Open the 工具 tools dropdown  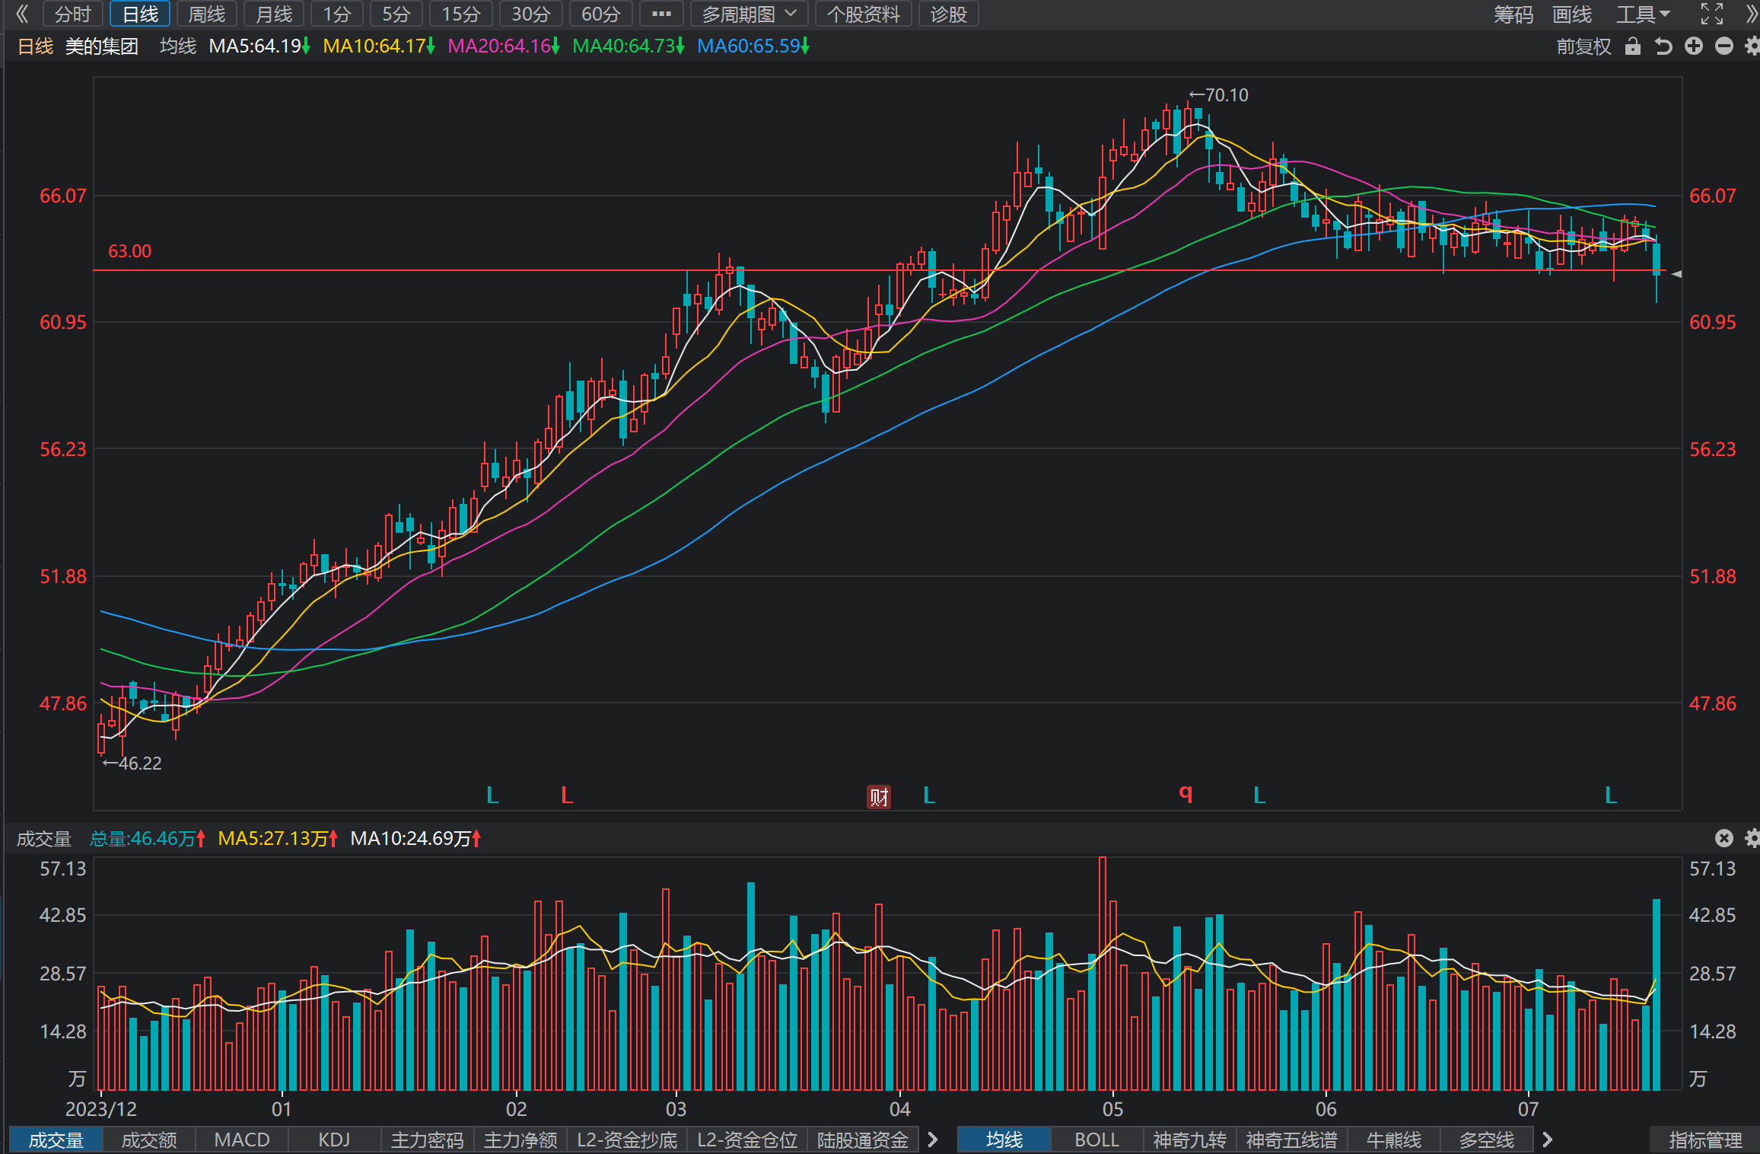click(x=1644, y=14)
